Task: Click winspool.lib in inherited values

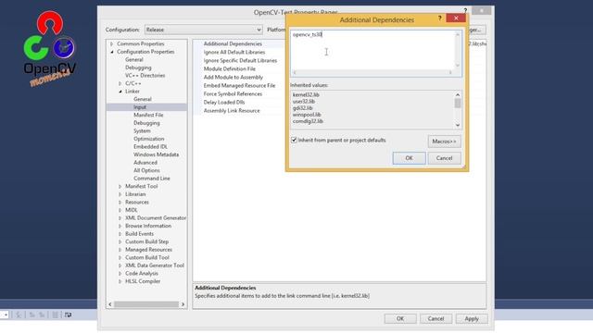Action: (307, 115)
